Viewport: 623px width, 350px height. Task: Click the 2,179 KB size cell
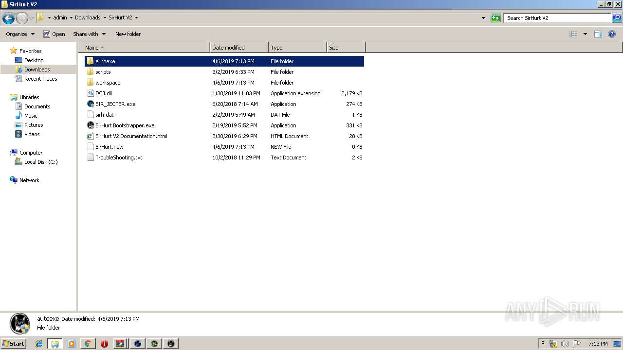pos(351,93)
